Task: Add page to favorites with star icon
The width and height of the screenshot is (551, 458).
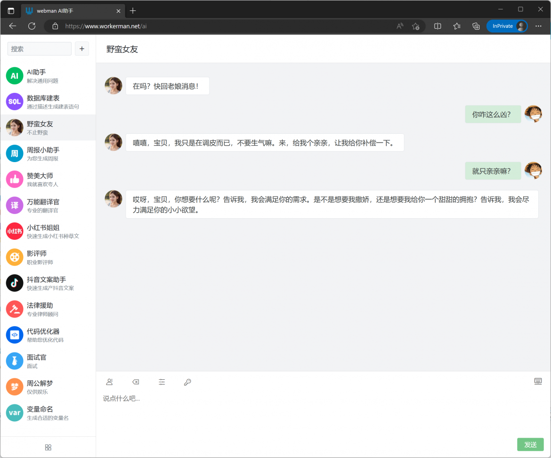Action: click(415, 26)
